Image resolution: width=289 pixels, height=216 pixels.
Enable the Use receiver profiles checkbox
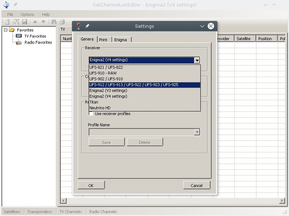coord(91,114)
